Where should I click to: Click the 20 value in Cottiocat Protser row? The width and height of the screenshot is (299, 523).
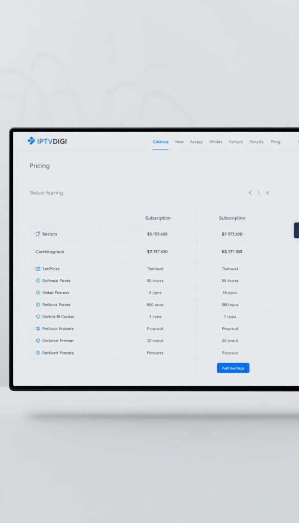pyautogui.click(x=155, y=341)
